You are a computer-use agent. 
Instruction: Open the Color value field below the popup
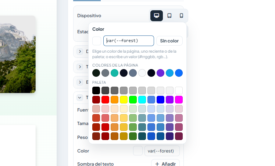click(x=162, y=151)
